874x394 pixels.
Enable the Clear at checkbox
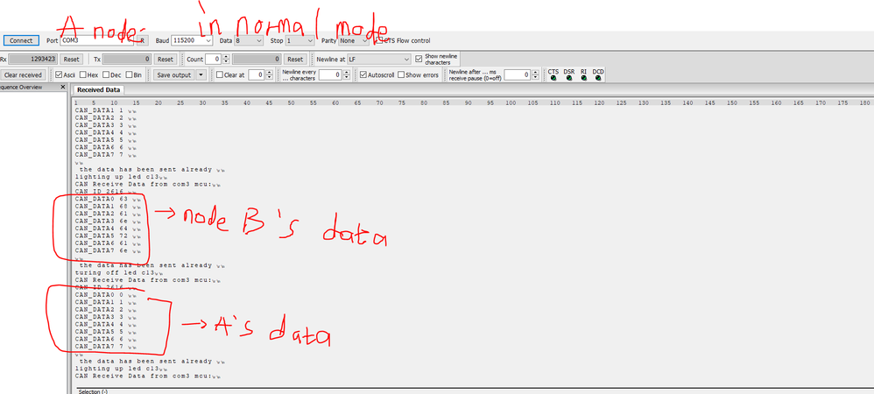tap(220, 74)
